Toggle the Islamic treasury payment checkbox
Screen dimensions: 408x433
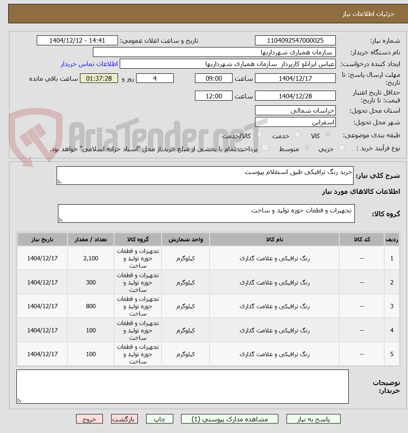tap(265, 148)
